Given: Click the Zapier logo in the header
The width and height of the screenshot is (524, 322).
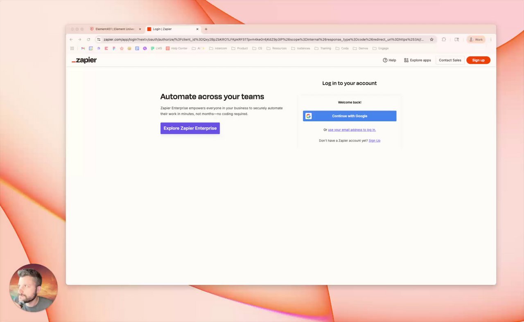Looking at the screenshot, I should point(84,60).
